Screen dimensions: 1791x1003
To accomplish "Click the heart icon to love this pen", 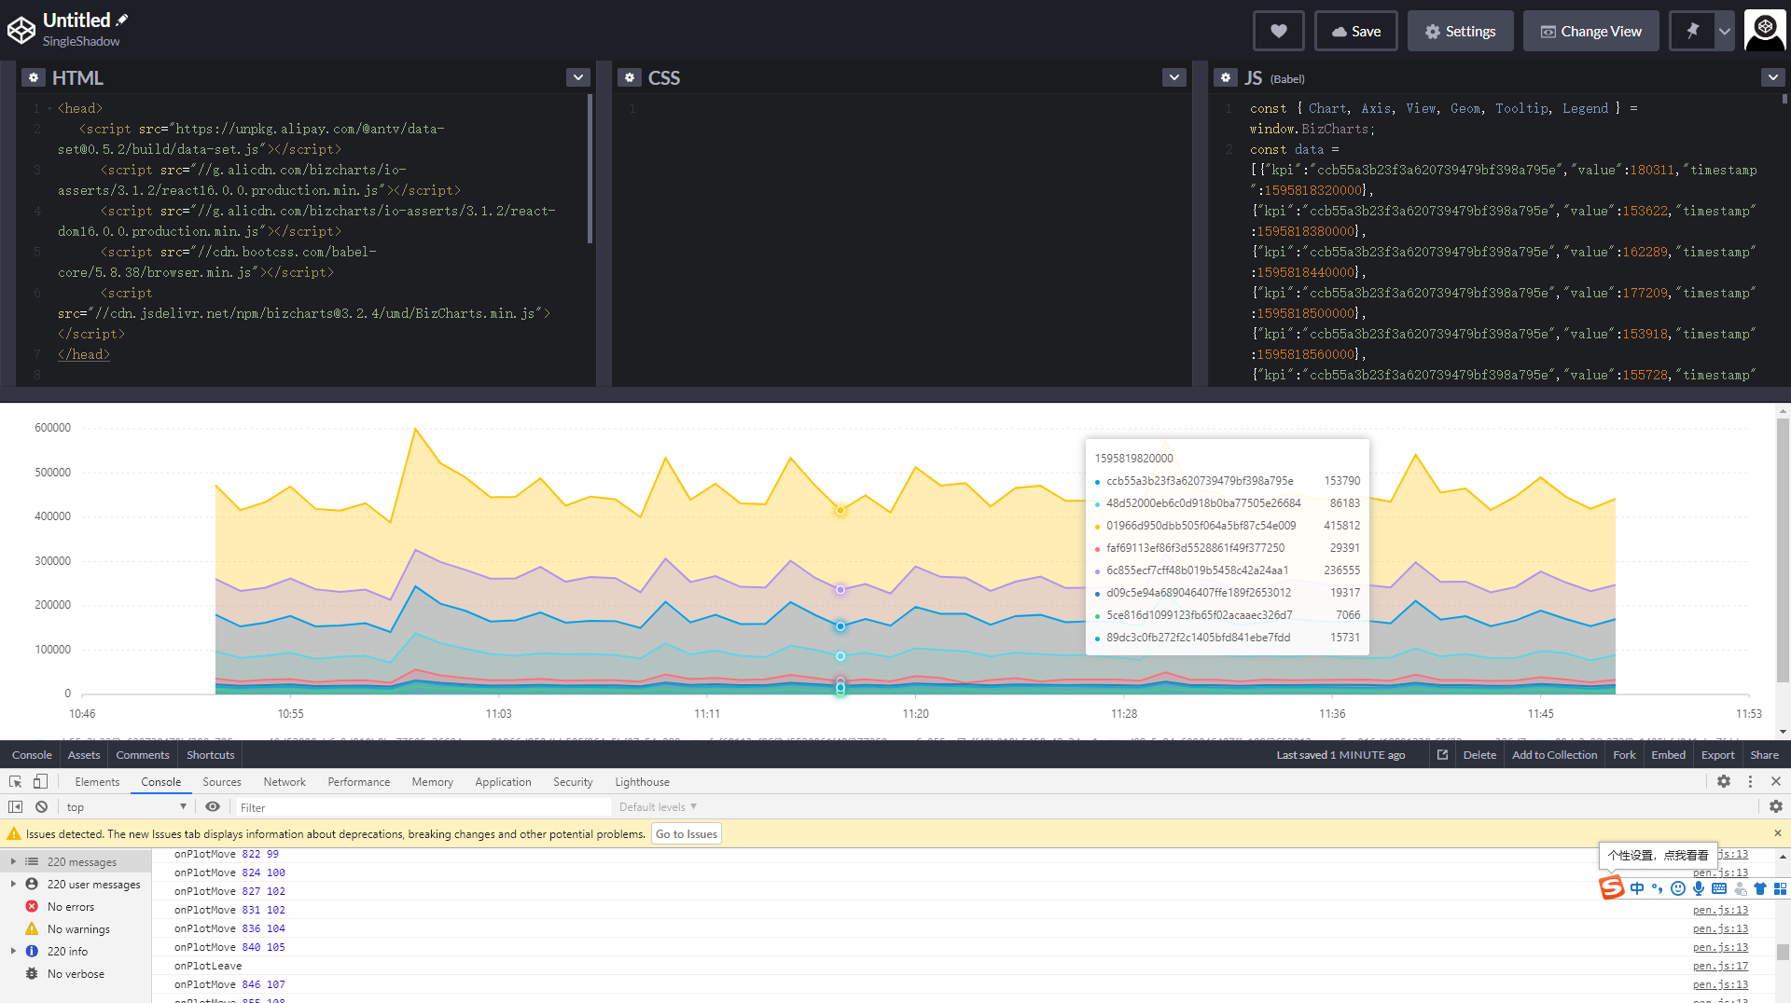I will pyautogui.click(x=1278, y=30).
